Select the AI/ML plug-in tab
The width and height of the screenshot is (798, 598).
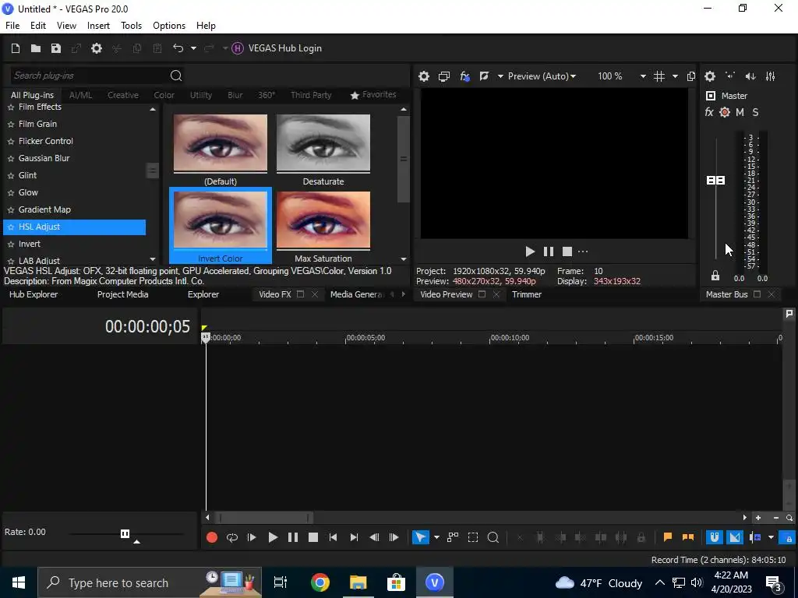click(80, 95)
